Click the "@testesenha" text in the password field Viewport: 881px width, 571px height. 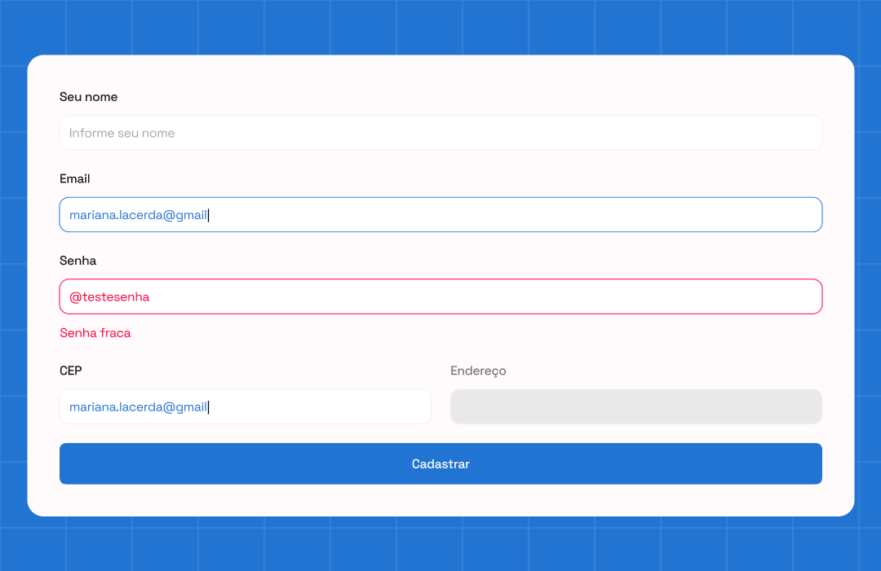pyautogui.click(x=109, y=296)
